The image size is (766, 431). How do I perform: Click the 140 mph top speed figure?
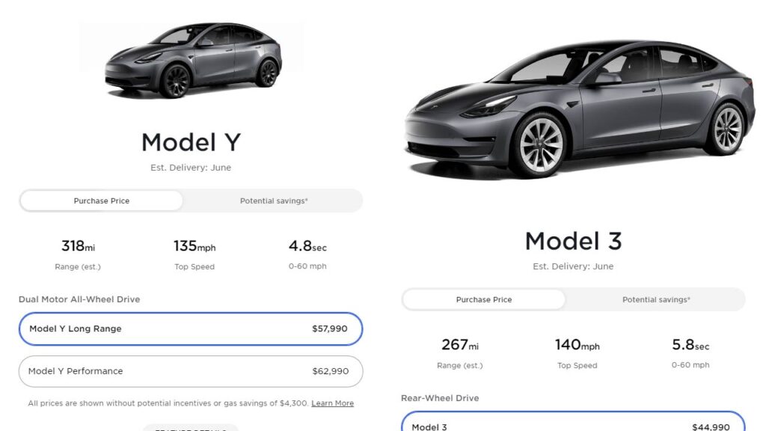tap(577, 345)
